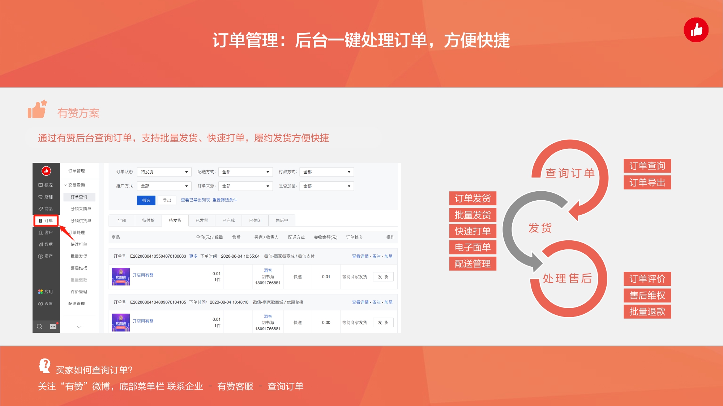Open the 付款方式 filter dropdown
Screen dimensions: 723x406
pos(326,172)
